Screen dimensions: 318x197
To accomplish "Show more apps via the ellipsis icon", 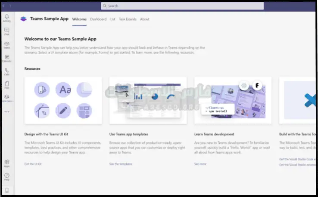I will [6, 112].
